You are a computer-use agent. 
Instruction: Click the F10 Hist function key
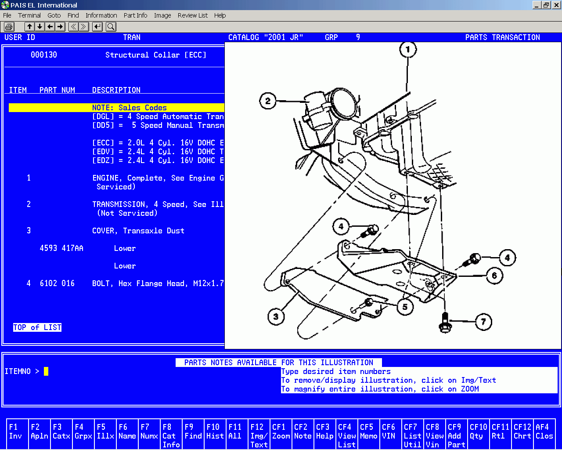tap(215, 434)
